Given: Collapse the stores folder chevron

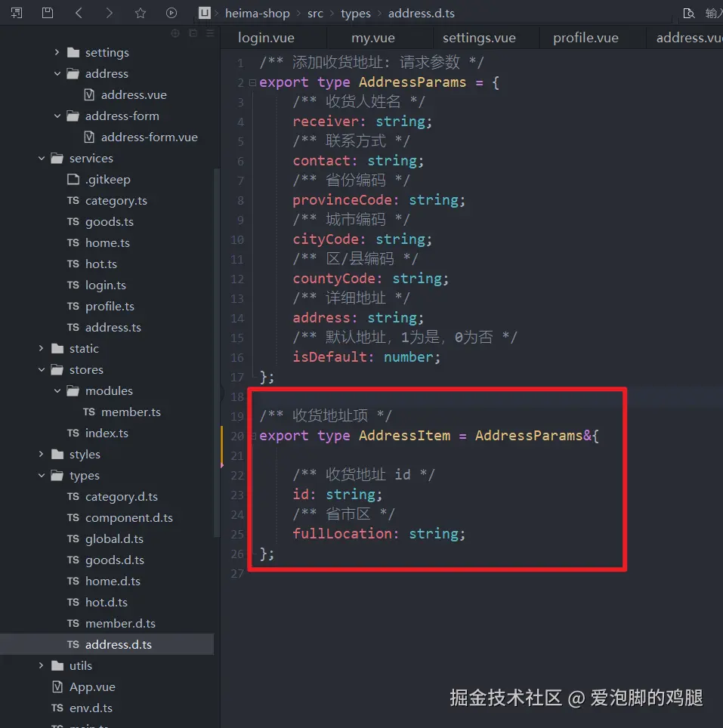Looking at the screenshot, I should coord(42,369).
